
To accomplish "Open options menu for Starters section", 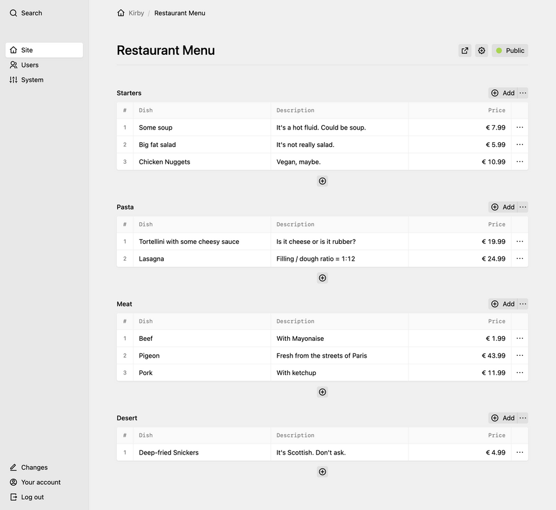I will [x=523, y=93].
